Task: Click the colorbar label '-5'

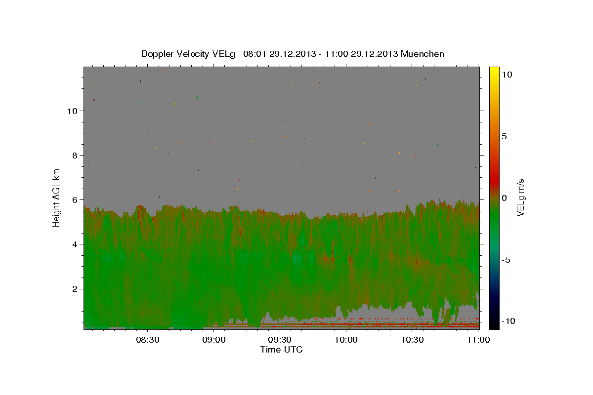Action: 506,260
